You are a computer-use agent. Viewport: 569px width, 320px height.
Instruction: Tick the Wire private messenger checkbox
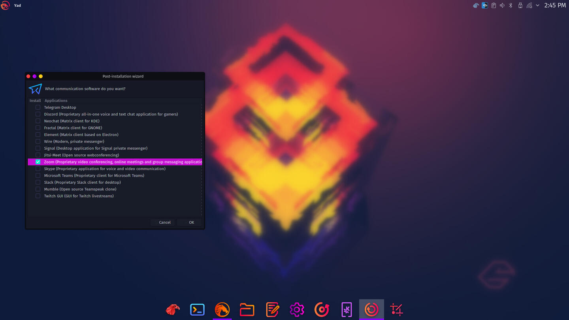[x=38, y=141]
